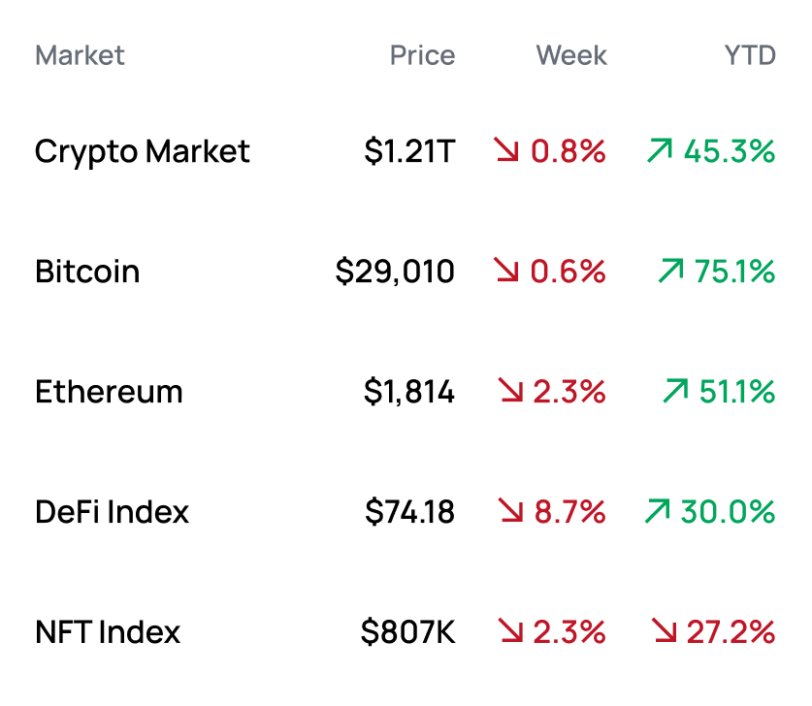Open the Bitcoin market link
Image resolution: width=812 pixels, height=706 pixels.
point(87,272)
